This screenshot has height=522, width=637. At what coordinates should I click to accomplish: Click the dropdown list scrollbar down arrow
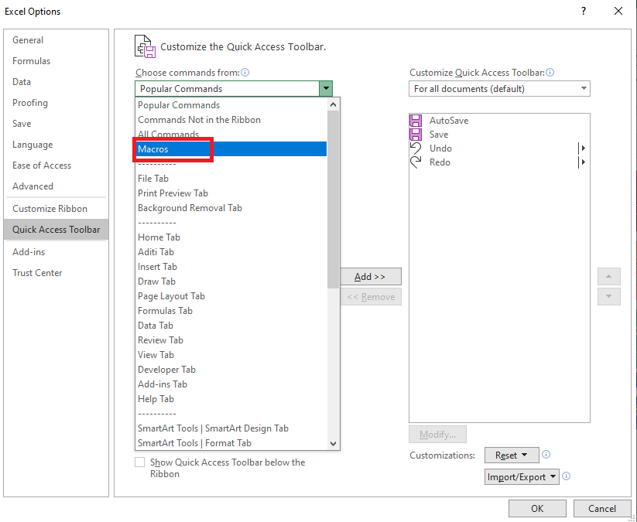tap(333, 444)
